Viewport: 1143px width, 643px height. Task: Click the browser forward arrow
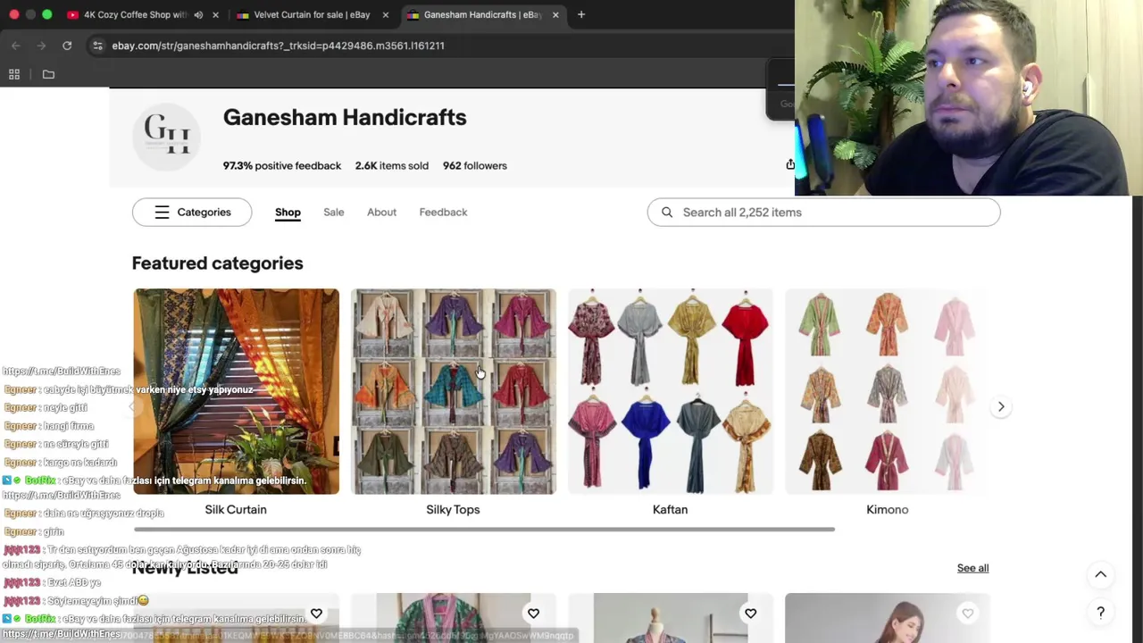(x=41, y=46)
